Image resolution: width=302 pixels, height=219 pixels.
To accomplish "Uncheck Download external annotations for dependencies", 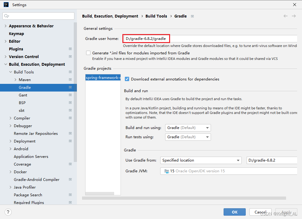I will pos(127,79).
